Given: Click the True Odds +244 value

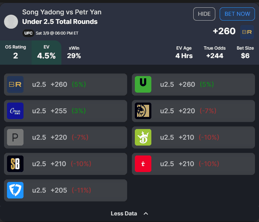Looking at the screenshot, I should click(x=215, y=56).
